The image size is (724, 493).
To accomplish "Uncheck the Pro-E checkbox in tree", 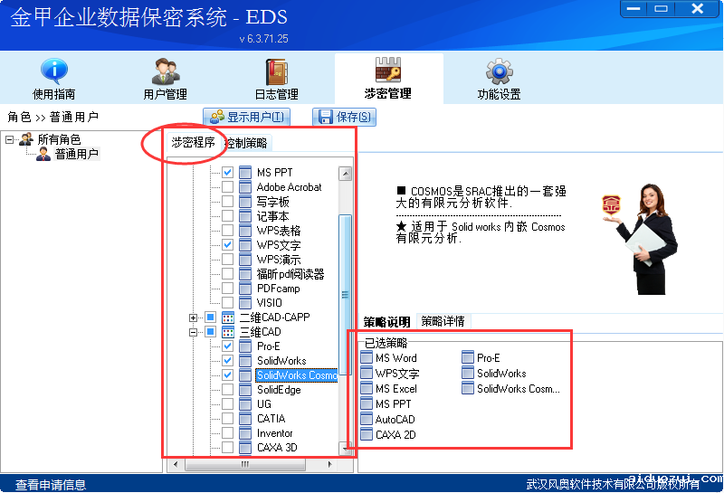I will tap(227, 346).
